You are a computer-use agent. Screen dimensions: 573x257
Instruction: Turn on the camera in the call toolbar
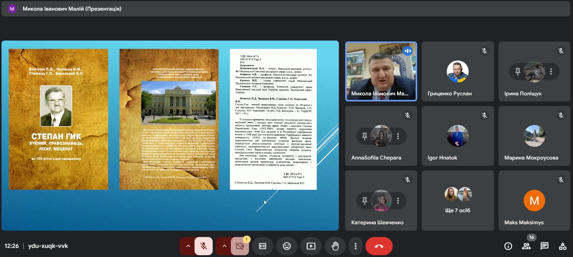pos(240,246)
